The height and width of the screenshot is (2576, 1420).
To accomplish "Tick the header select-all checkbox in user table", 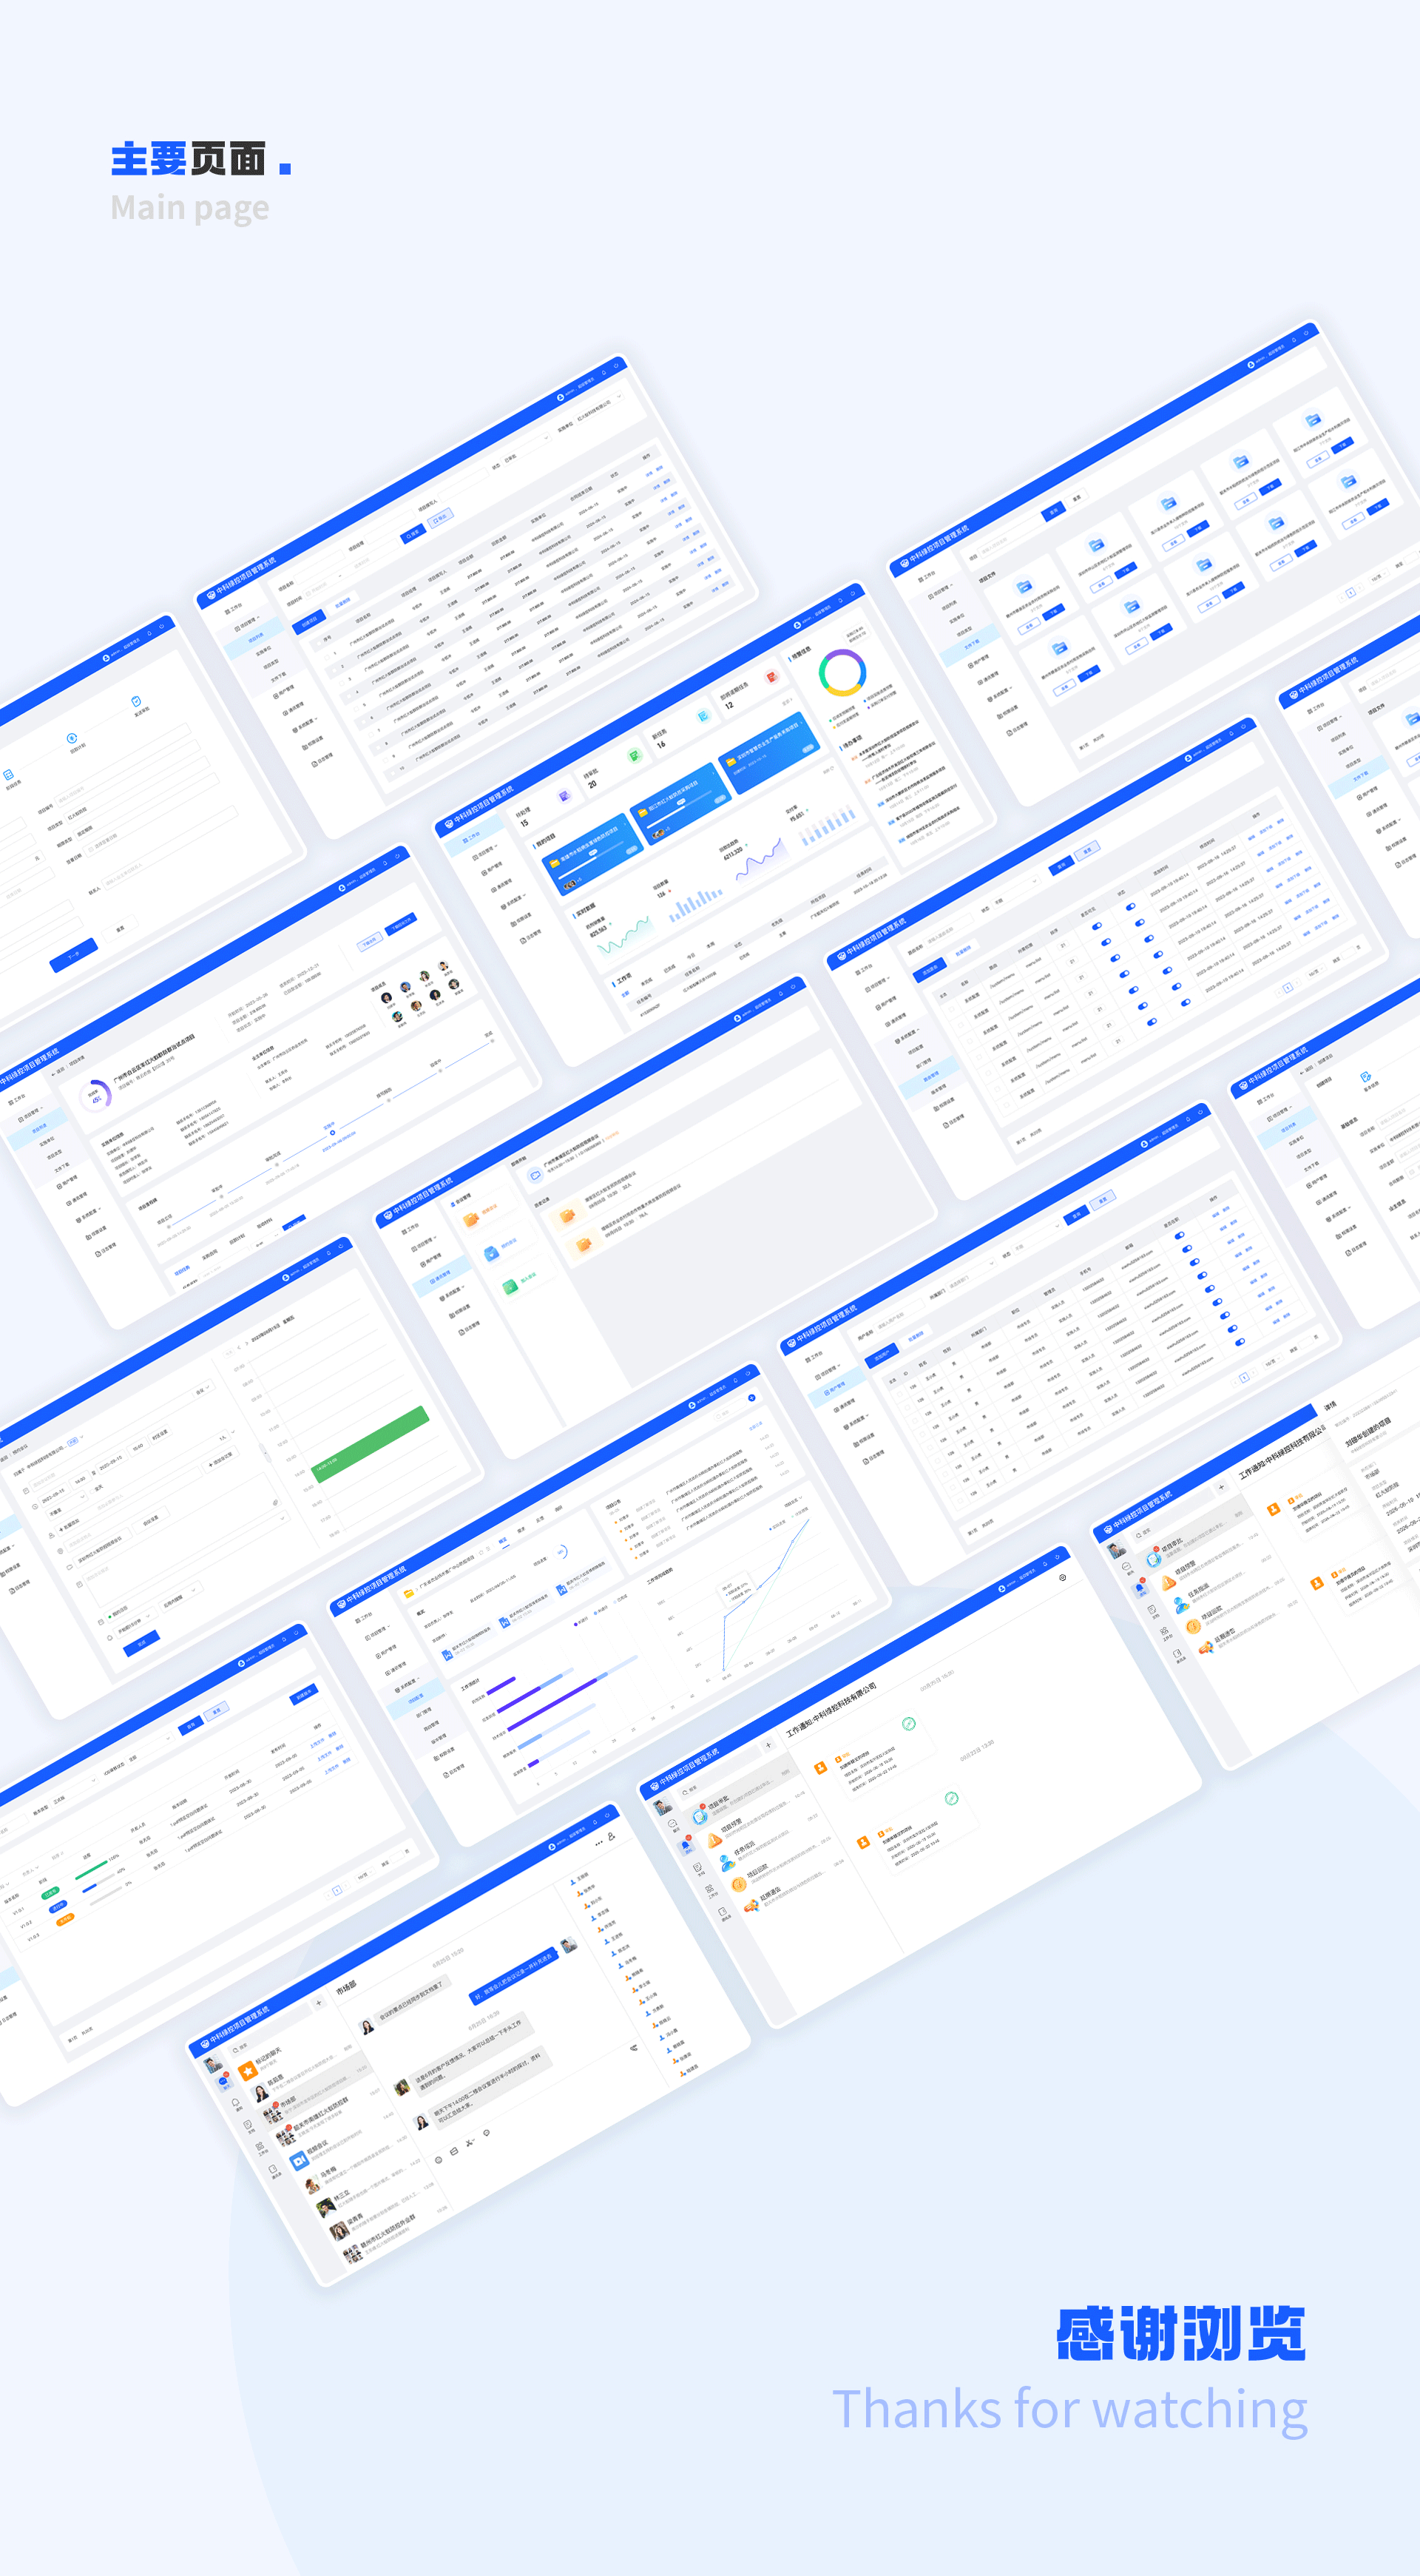I will pyautogui.click(x=893, y=1381).
